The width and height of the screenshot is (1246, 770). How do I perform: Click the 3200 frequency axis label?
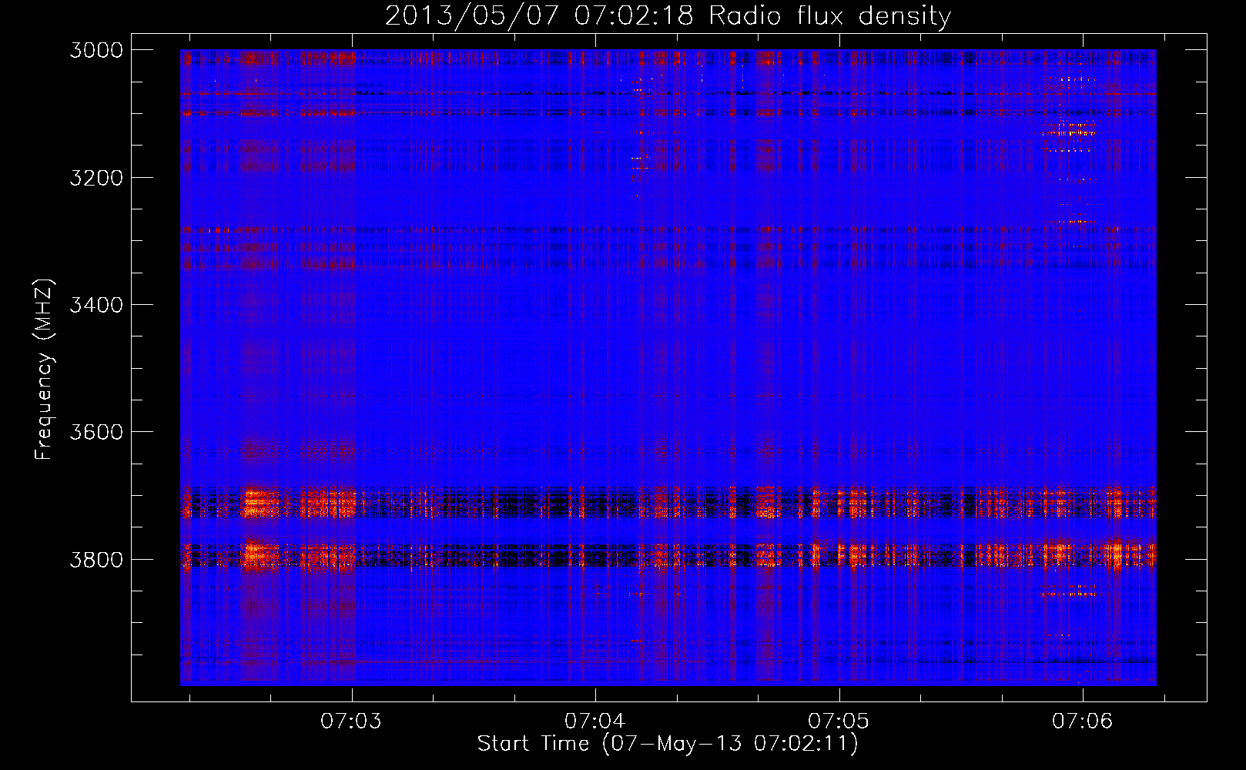coord(96,178)
